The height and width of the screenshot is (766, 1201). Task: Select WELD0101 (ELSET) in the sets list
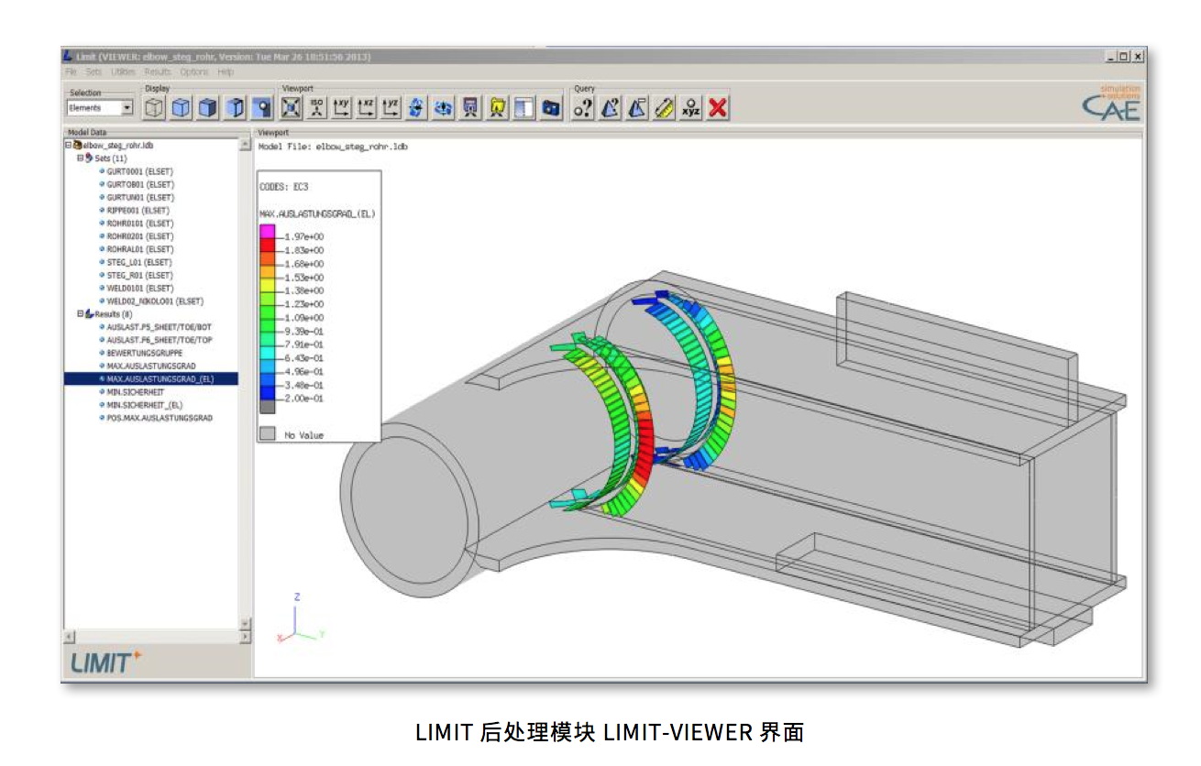pos(139,289)
